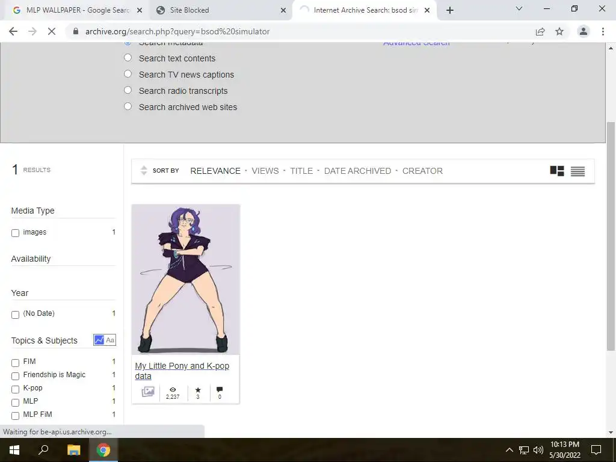Open Windows taskbar search
The image size is (616, 462).
click(x=43, y=450)
